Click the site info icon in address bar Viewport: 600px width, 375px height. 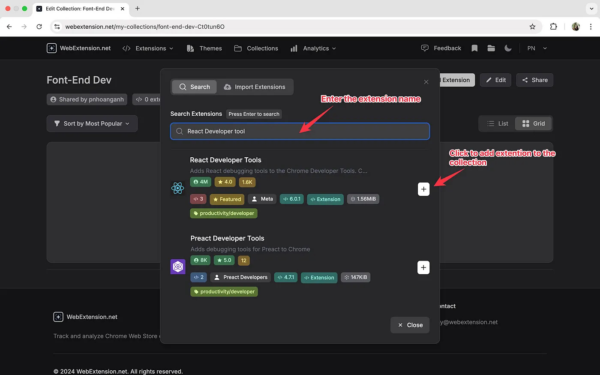click(x=57, y=27)
